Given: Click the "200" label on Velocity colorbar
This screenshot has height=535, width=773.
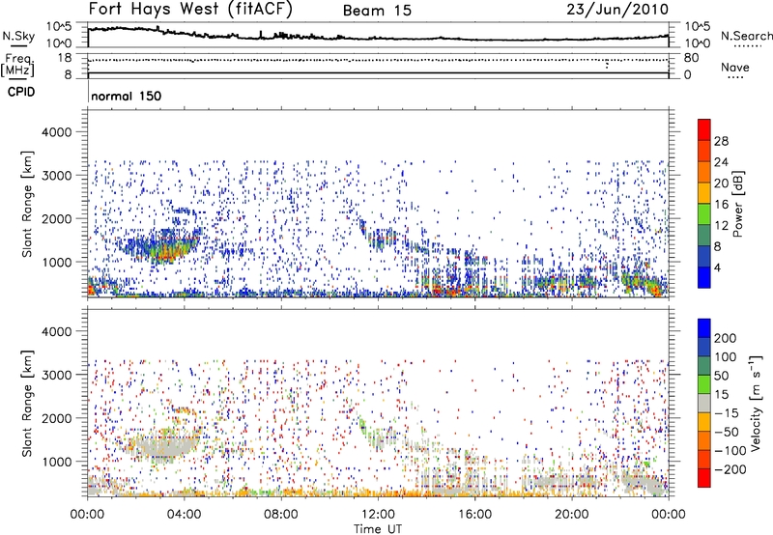Looking at the screenshot, I should 726,338.
